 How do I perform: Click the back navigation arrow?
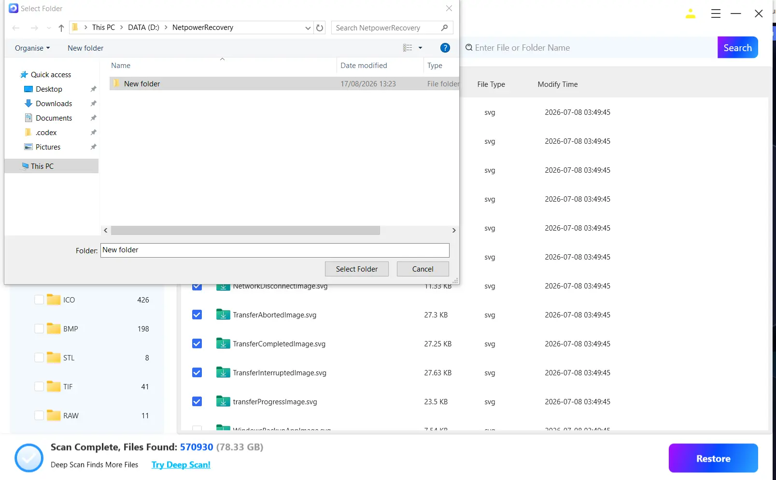point(16,28)
